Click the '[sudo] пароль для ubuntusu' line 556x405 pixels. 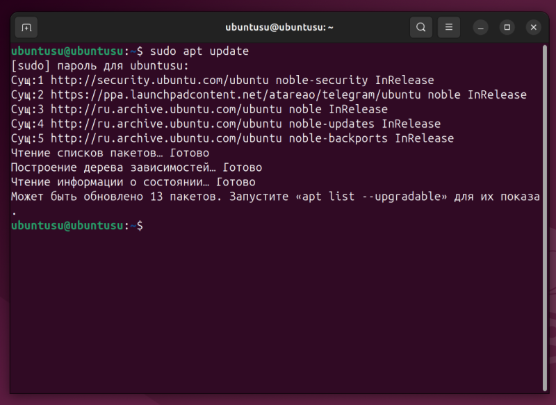(99, 66)
